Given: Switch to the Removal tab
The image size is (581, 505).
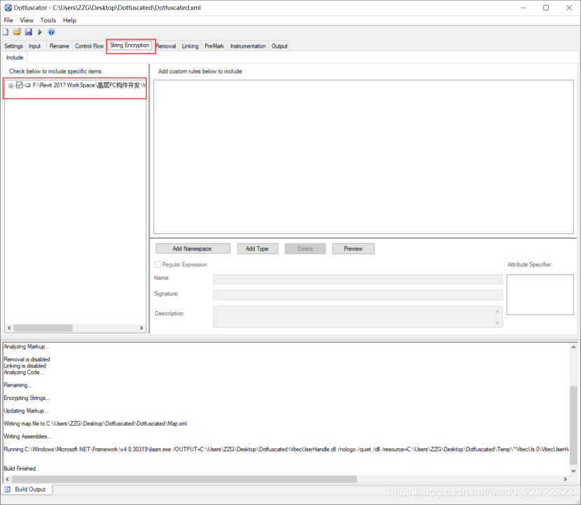Looking at the screenshot, I should (166, 46).
